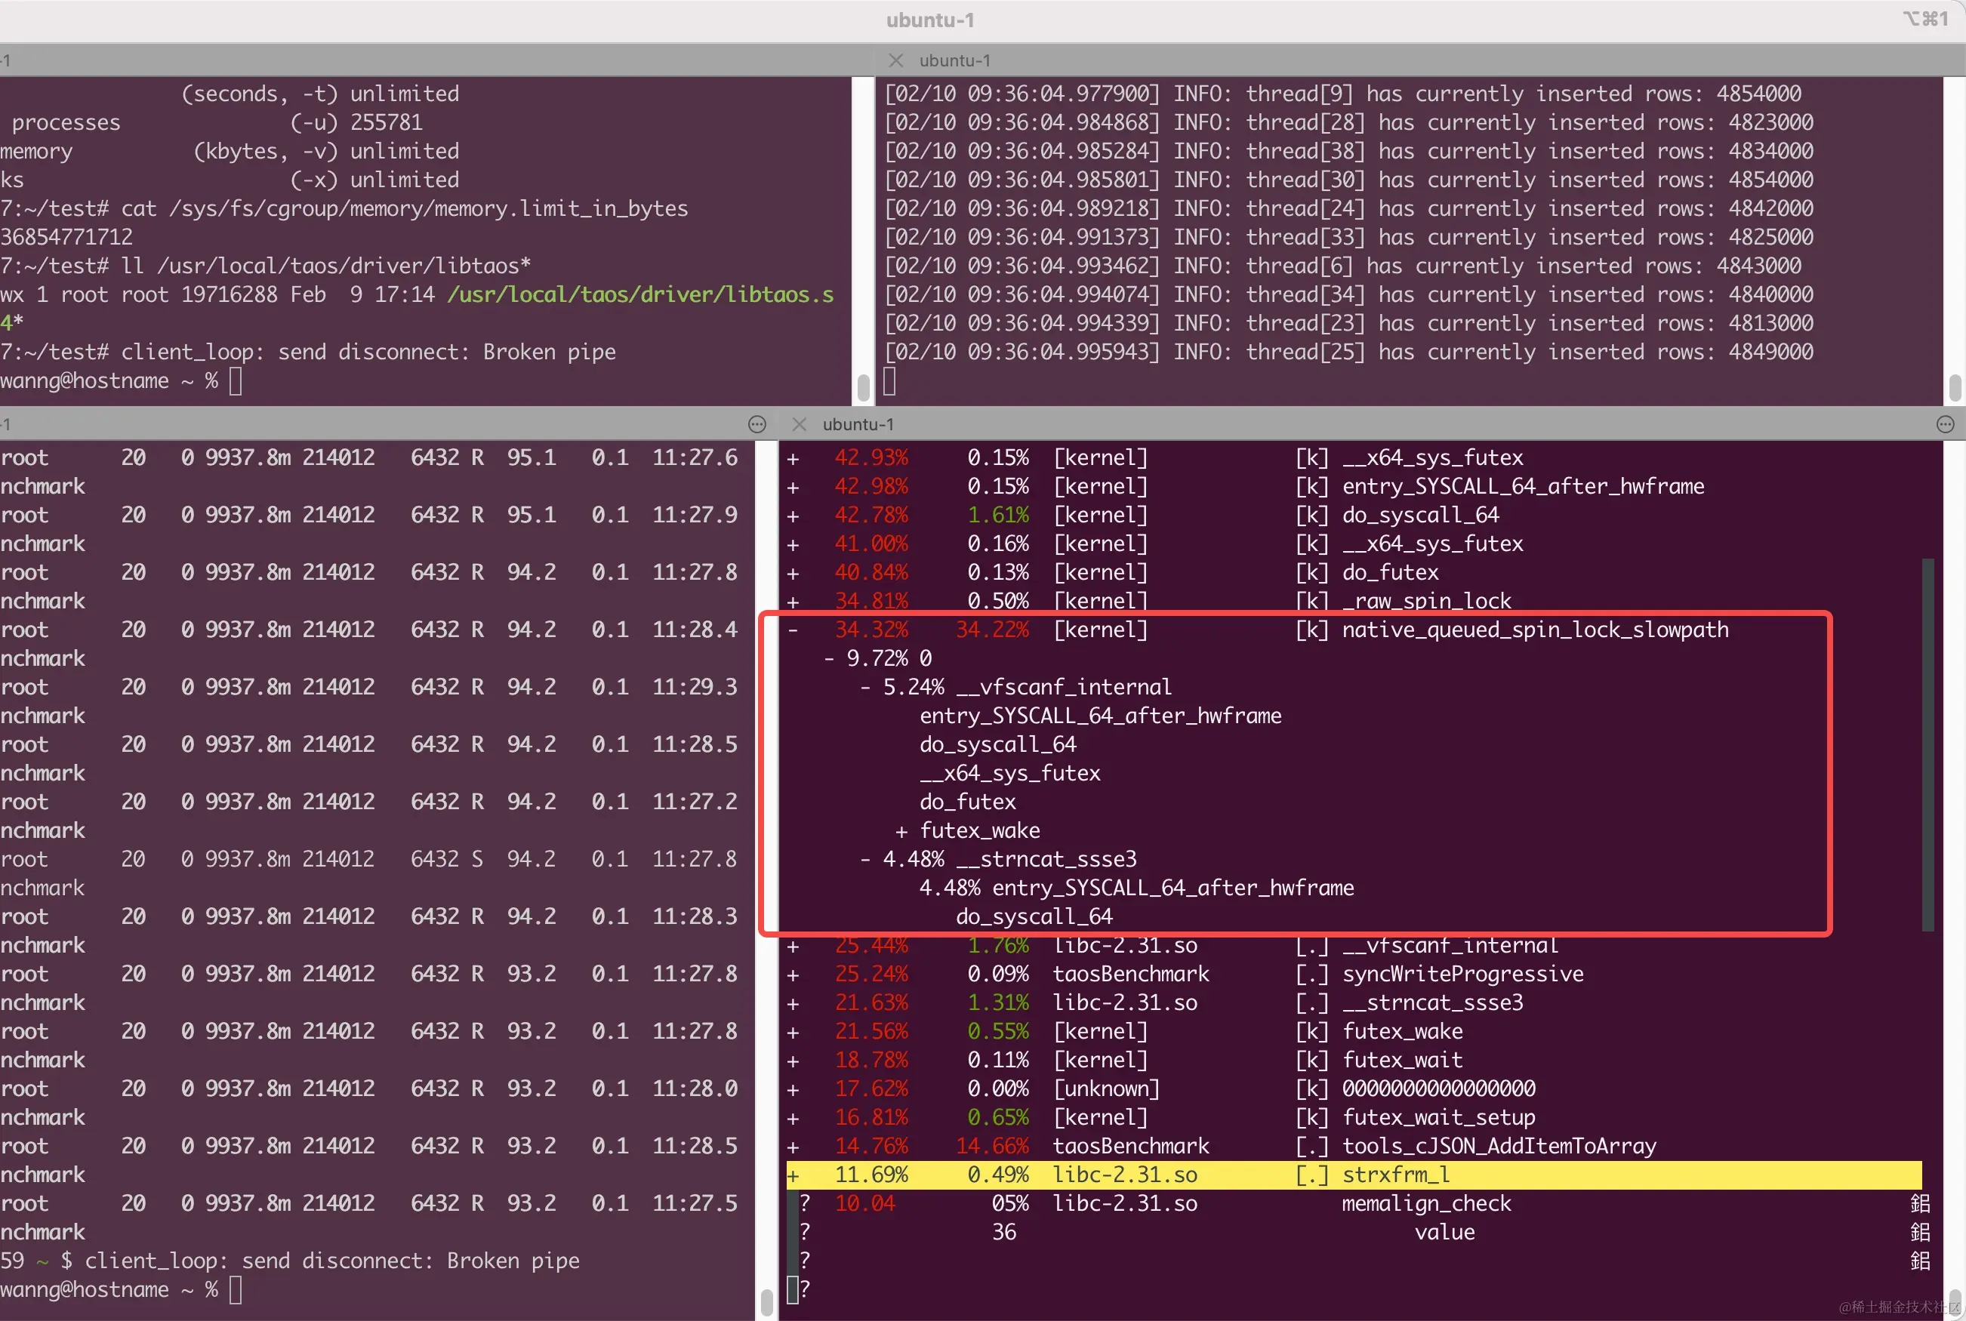1966x1321 pixels.
Task: Expand the syncWriteProgressive symbol entry
Action: [x=792, y=975]
